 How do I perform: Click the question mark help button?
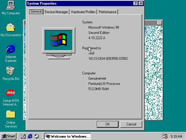(x=136, y=3)
